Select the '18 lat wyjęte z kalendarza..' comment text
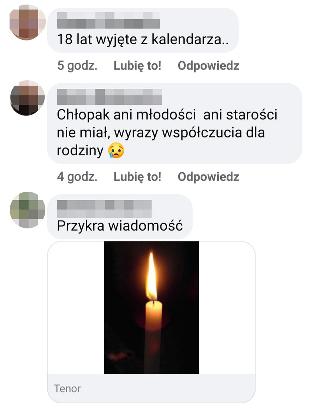The width and height of the screenshot is (312, 403). click(x=143, y=40)
